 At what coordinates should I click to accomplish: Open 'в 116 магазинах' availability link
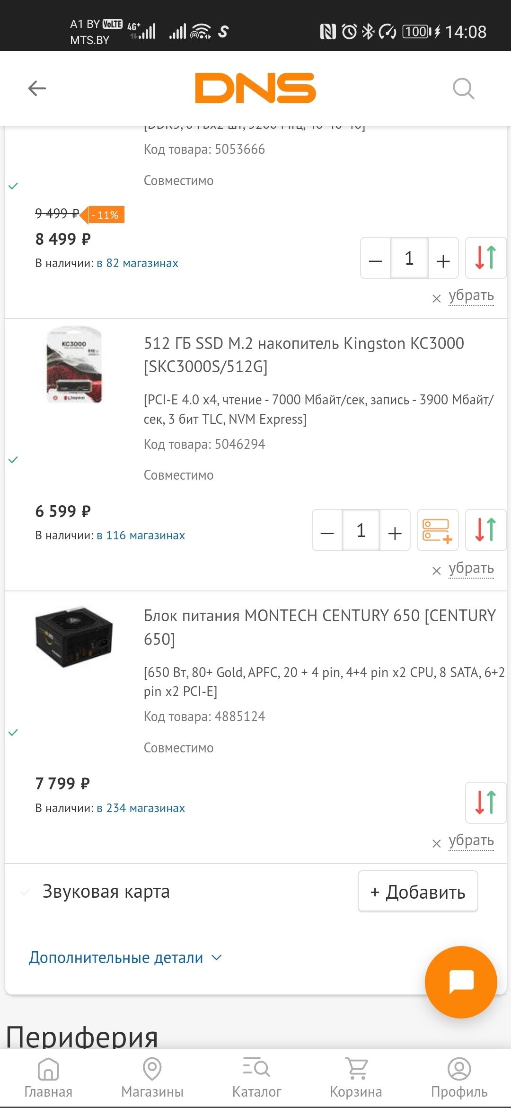pos(141,535)
